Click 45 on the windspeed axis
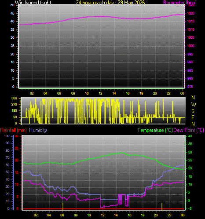This screenshot has width=205, height=219. pyautogui.click(x=12, y=13)
